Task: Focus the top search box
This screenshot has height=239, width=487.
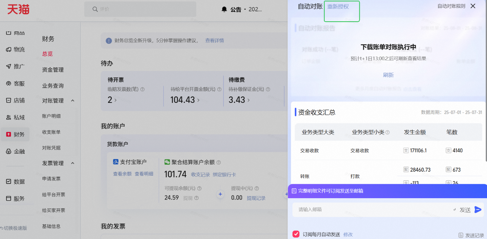Action: (x=140, y=9)
